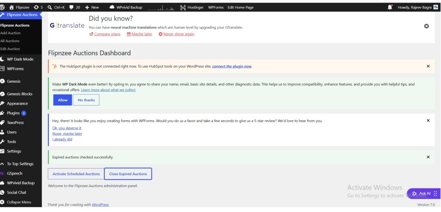Click the grip dots on Ask AI widget

[x=435, y=193]
